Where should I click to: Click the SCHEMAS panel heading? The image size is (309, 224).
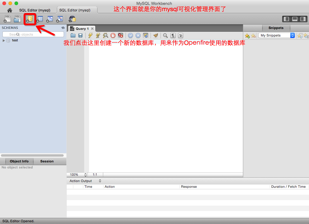coord(10,28)
